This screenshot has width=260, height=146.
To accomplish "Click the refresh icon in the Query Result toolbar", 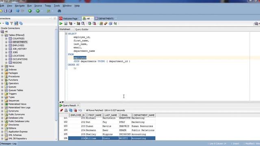I will [71, 110].
